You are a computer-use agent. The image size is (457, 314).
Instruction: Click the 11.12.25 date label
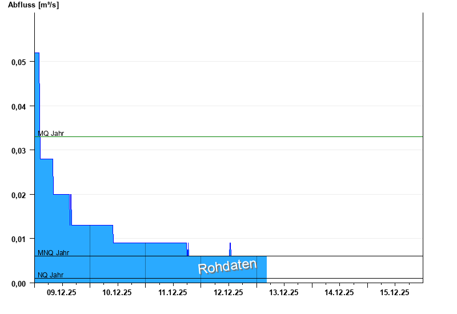click(173, 292)
